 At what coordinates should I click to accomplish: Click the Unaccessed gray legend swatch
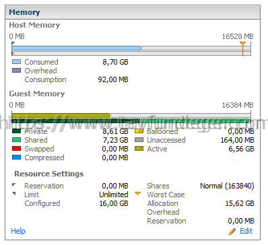tap(139, 140)
